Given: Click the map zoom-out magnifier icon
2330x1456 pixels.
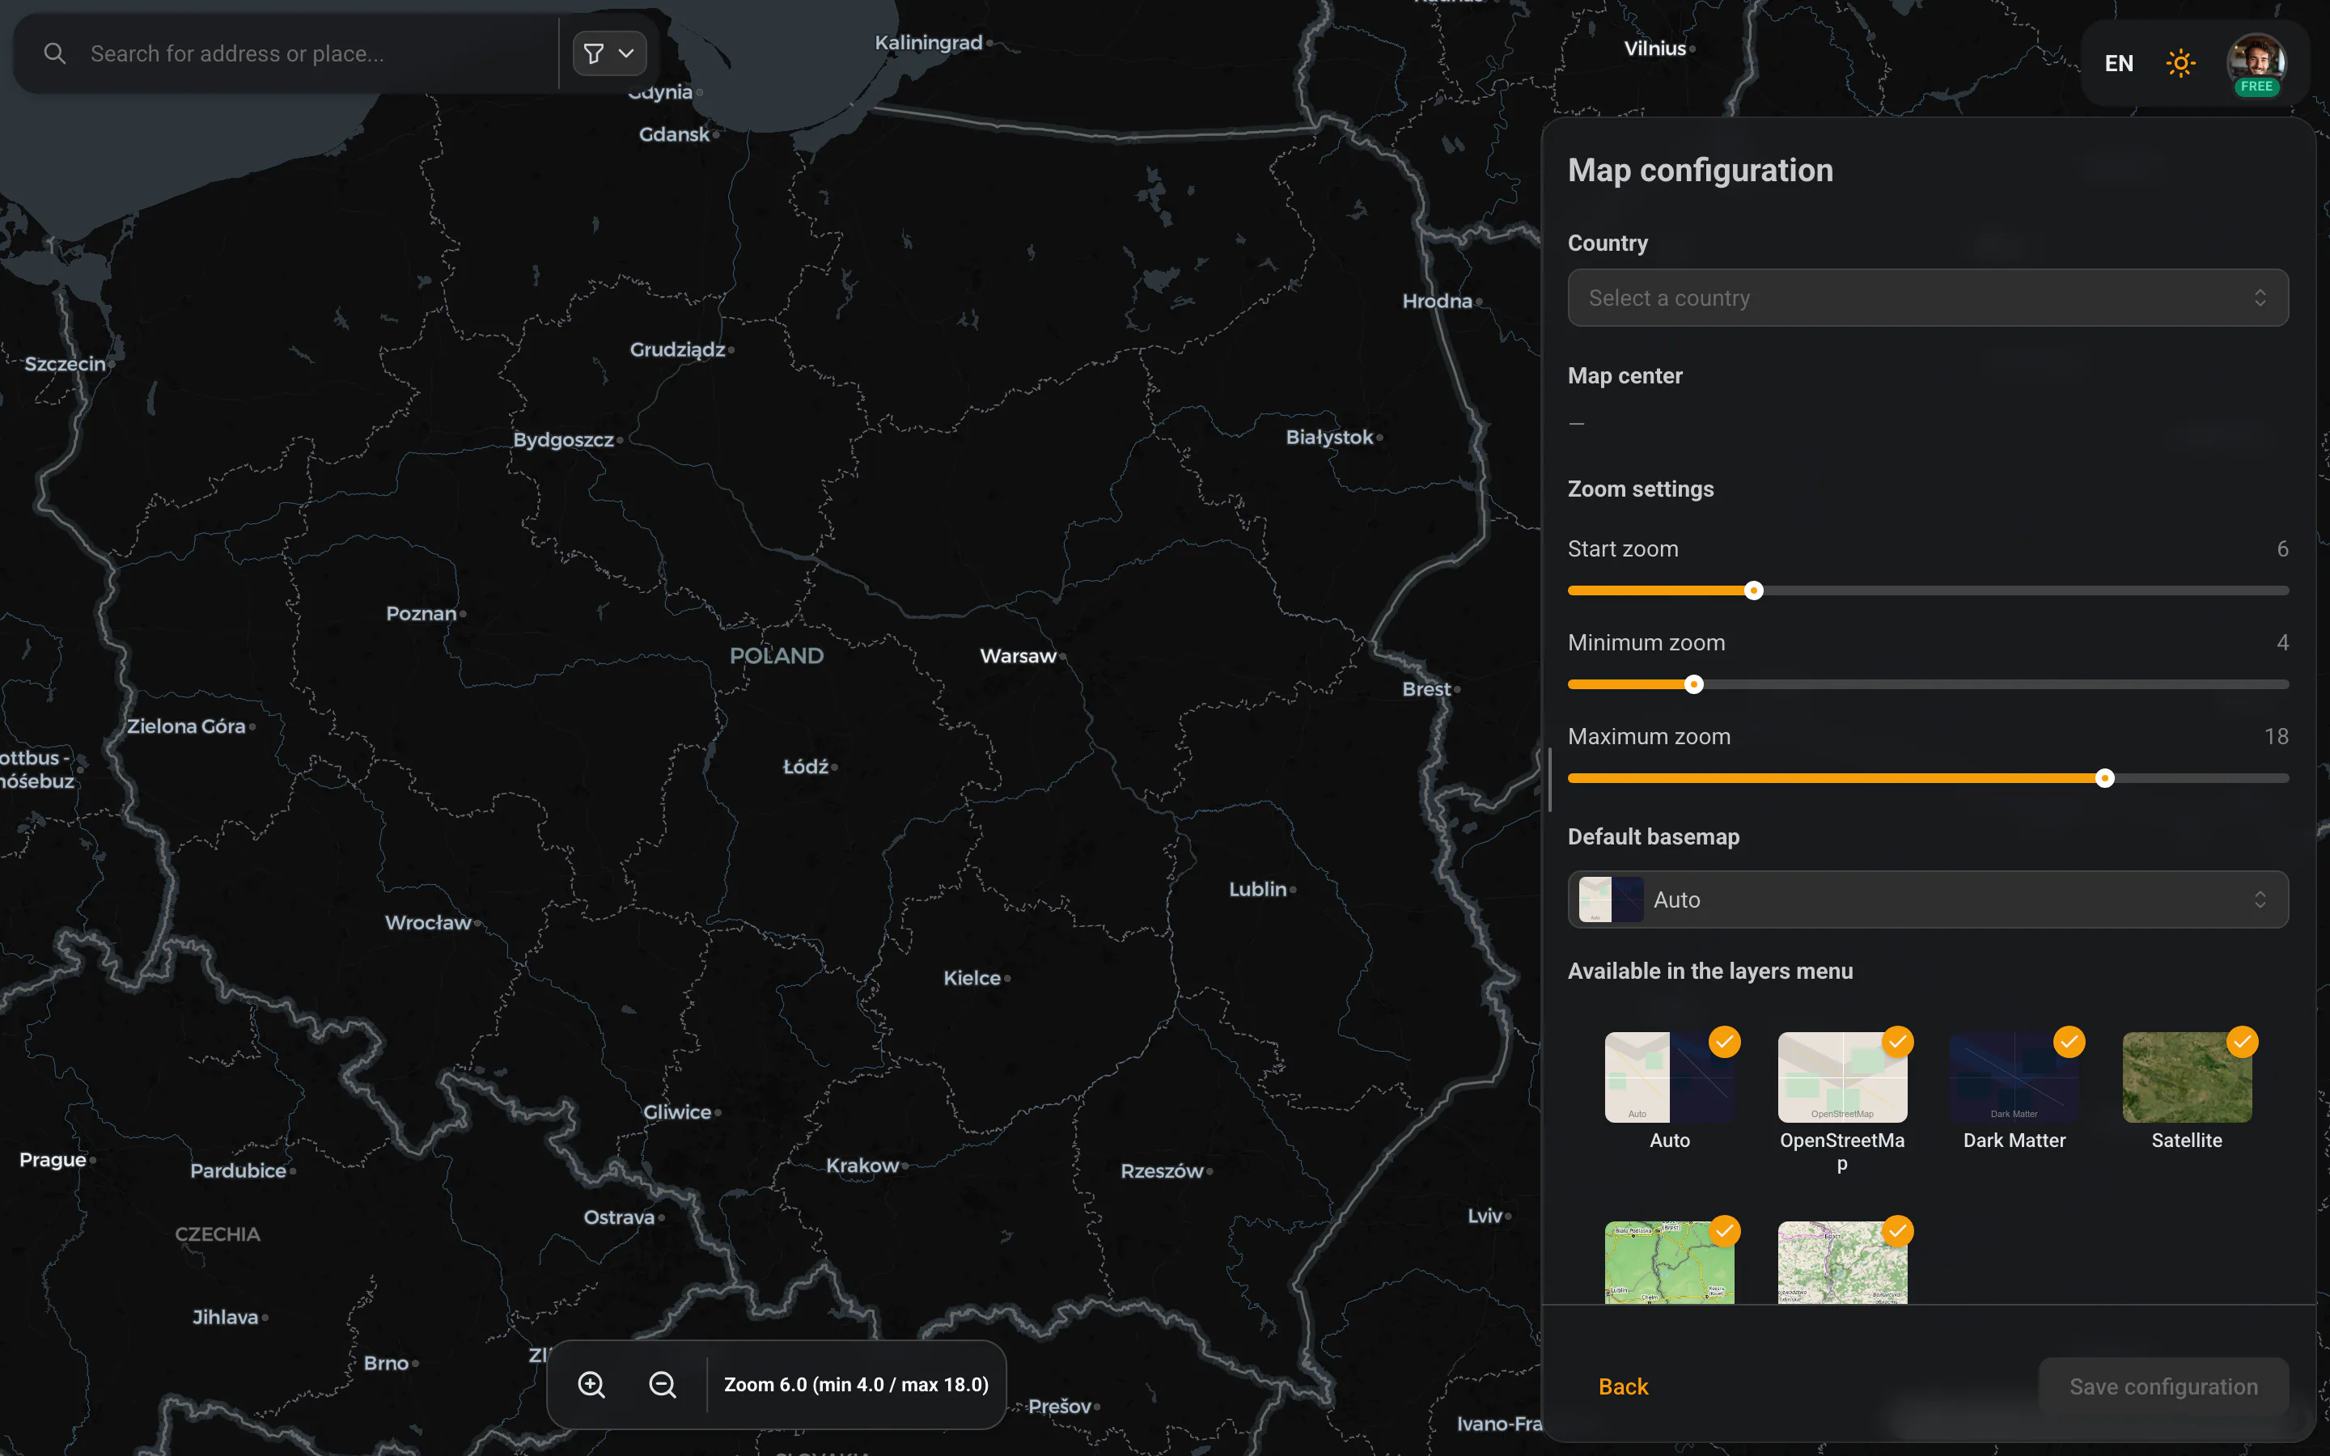Looking at the screenshot, I should pos(663,1385).
